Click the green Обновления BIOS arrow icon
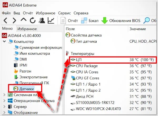 pos(105,20)
